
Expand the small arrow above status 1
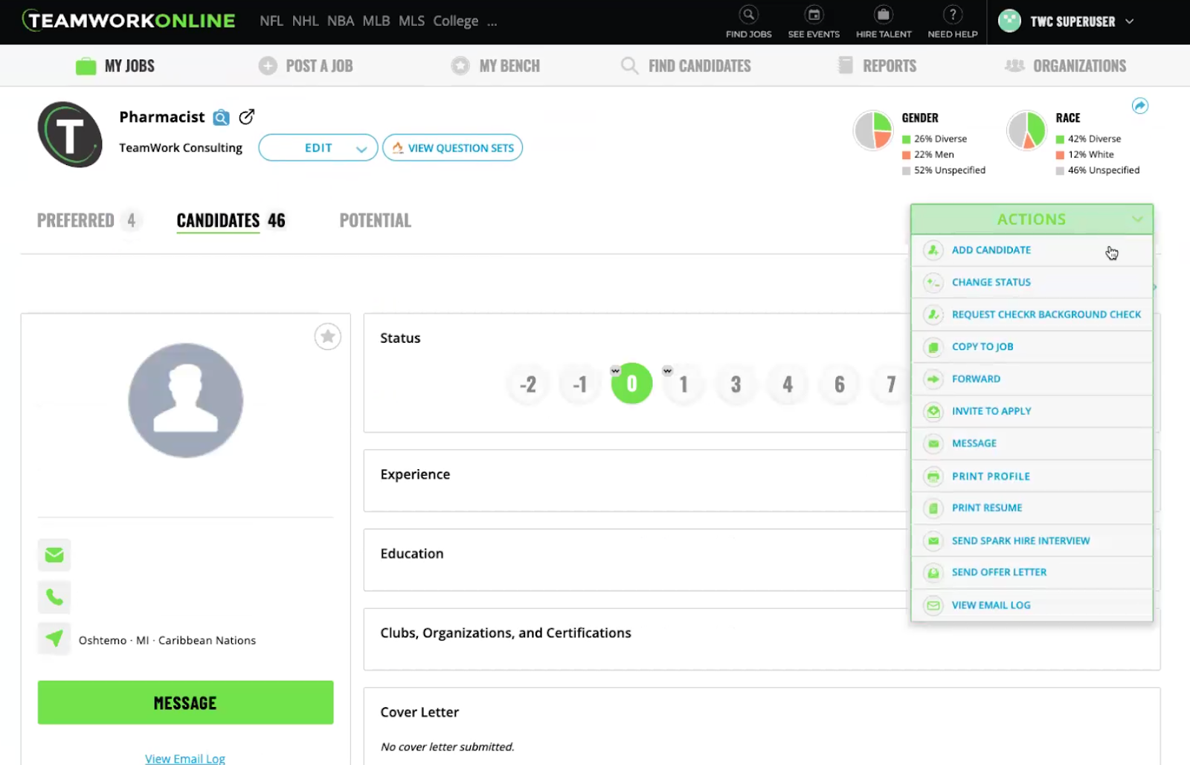(x=667, y=370)
